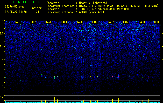Click the Receiver label
The height and width of the screenshot is (103, 163).
(53, 9)
